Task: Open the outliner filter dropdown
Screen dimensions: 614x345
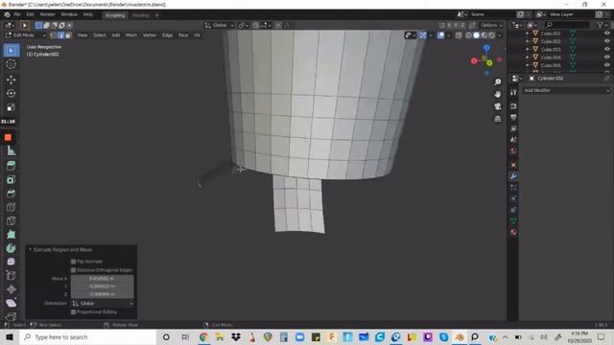Action: [602, 25]
